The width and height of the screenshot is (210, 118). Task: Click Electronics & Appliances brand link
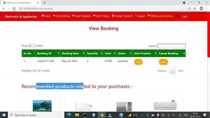pyautogui.click(x=21, y=17)
